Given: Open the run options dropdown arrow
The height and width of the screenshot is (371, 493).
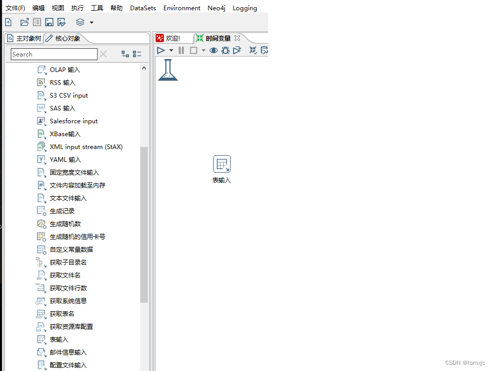Looking at the screenshot, I should (171, 50).
